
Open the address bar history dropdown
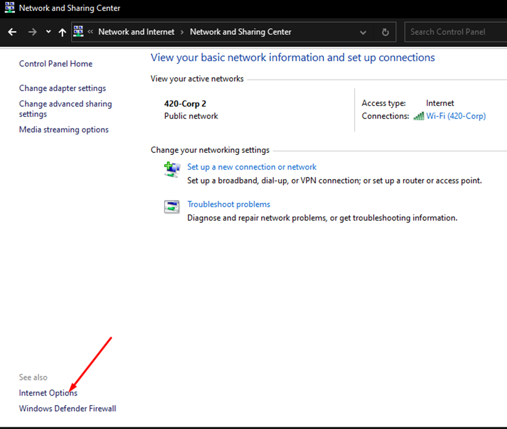coord(363,32)
